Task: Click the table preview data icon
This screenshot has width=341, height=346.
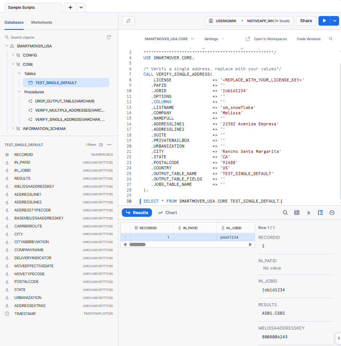Action: click(x=101, y=145)
